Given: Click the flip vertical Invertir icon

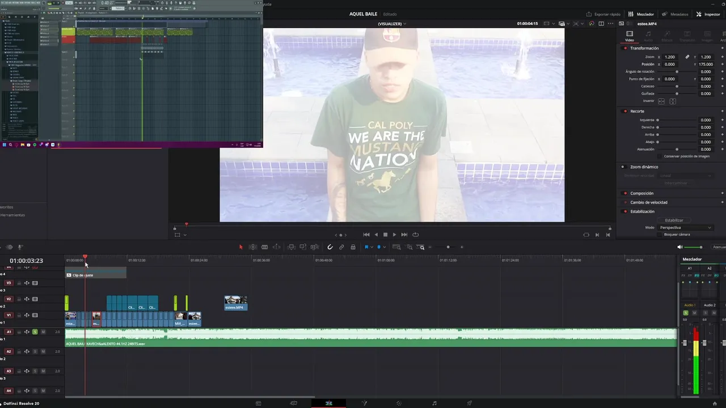Looking at the screenshot, I should 673,101.
